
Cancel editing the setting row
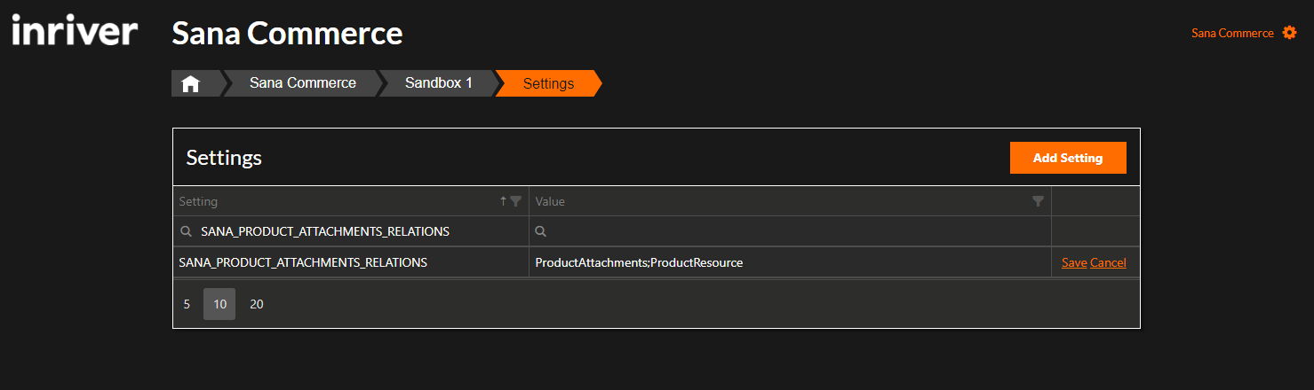(1108, 262)
